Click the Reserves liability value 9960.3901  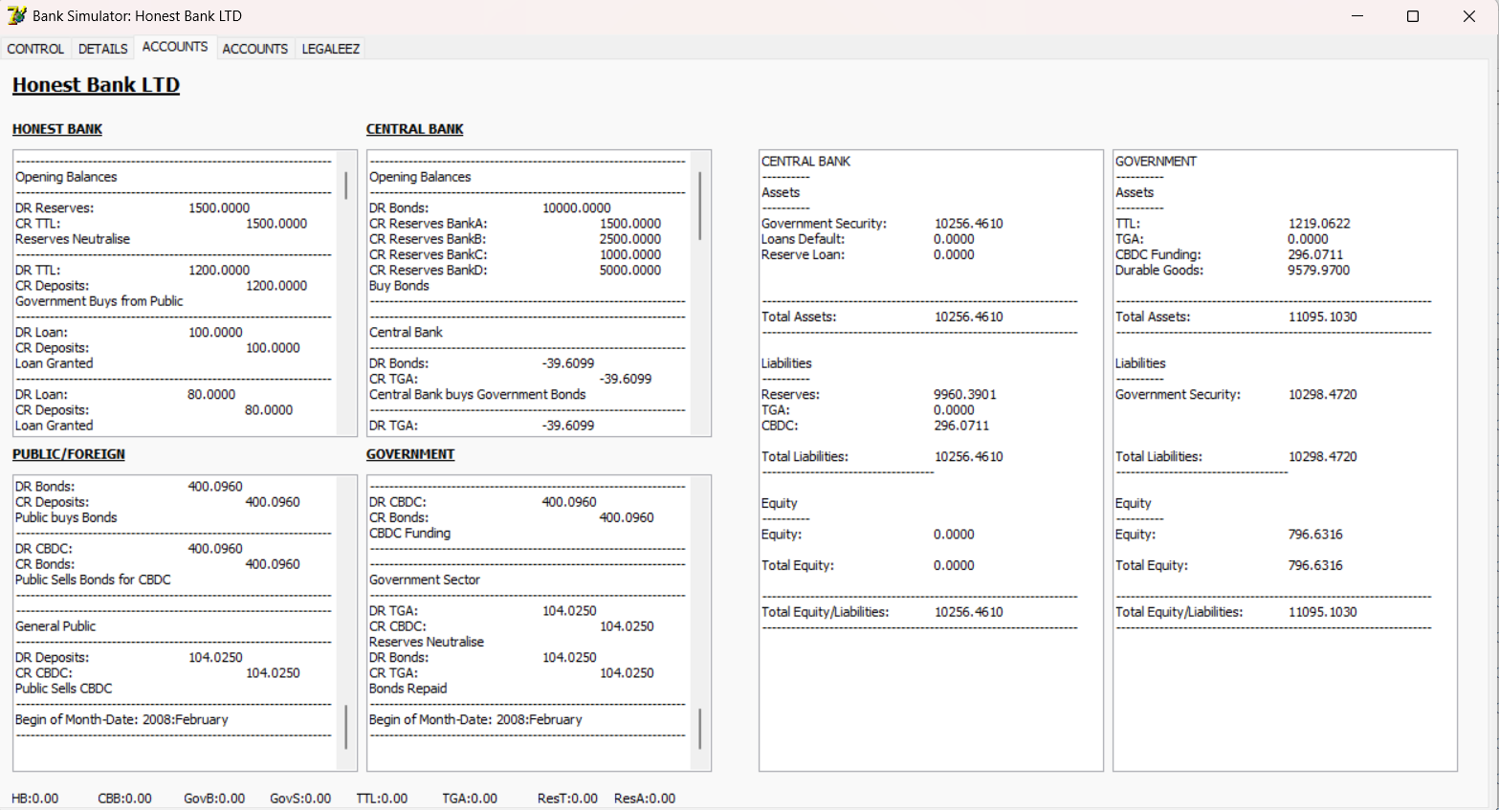tap(965, 394)
